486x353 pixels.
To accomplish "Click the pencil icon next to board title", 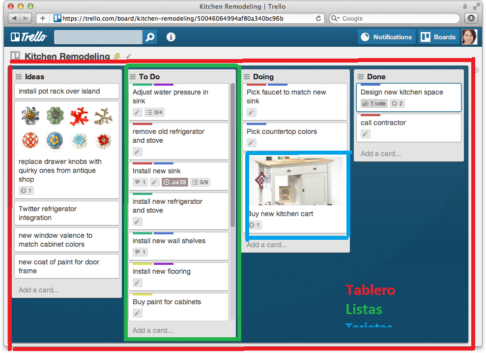I will [129, 56].
